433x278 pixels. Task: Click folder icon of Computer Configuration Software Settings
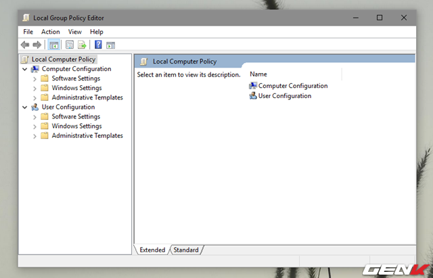(x=45, y=78)
